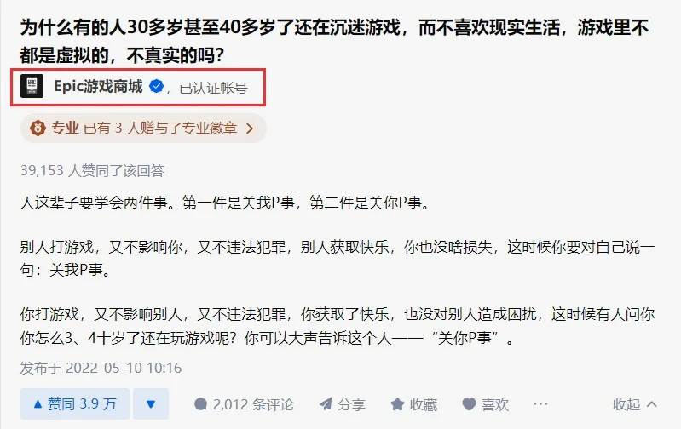Open the three-dot more options menu

(x=540, y=403)
